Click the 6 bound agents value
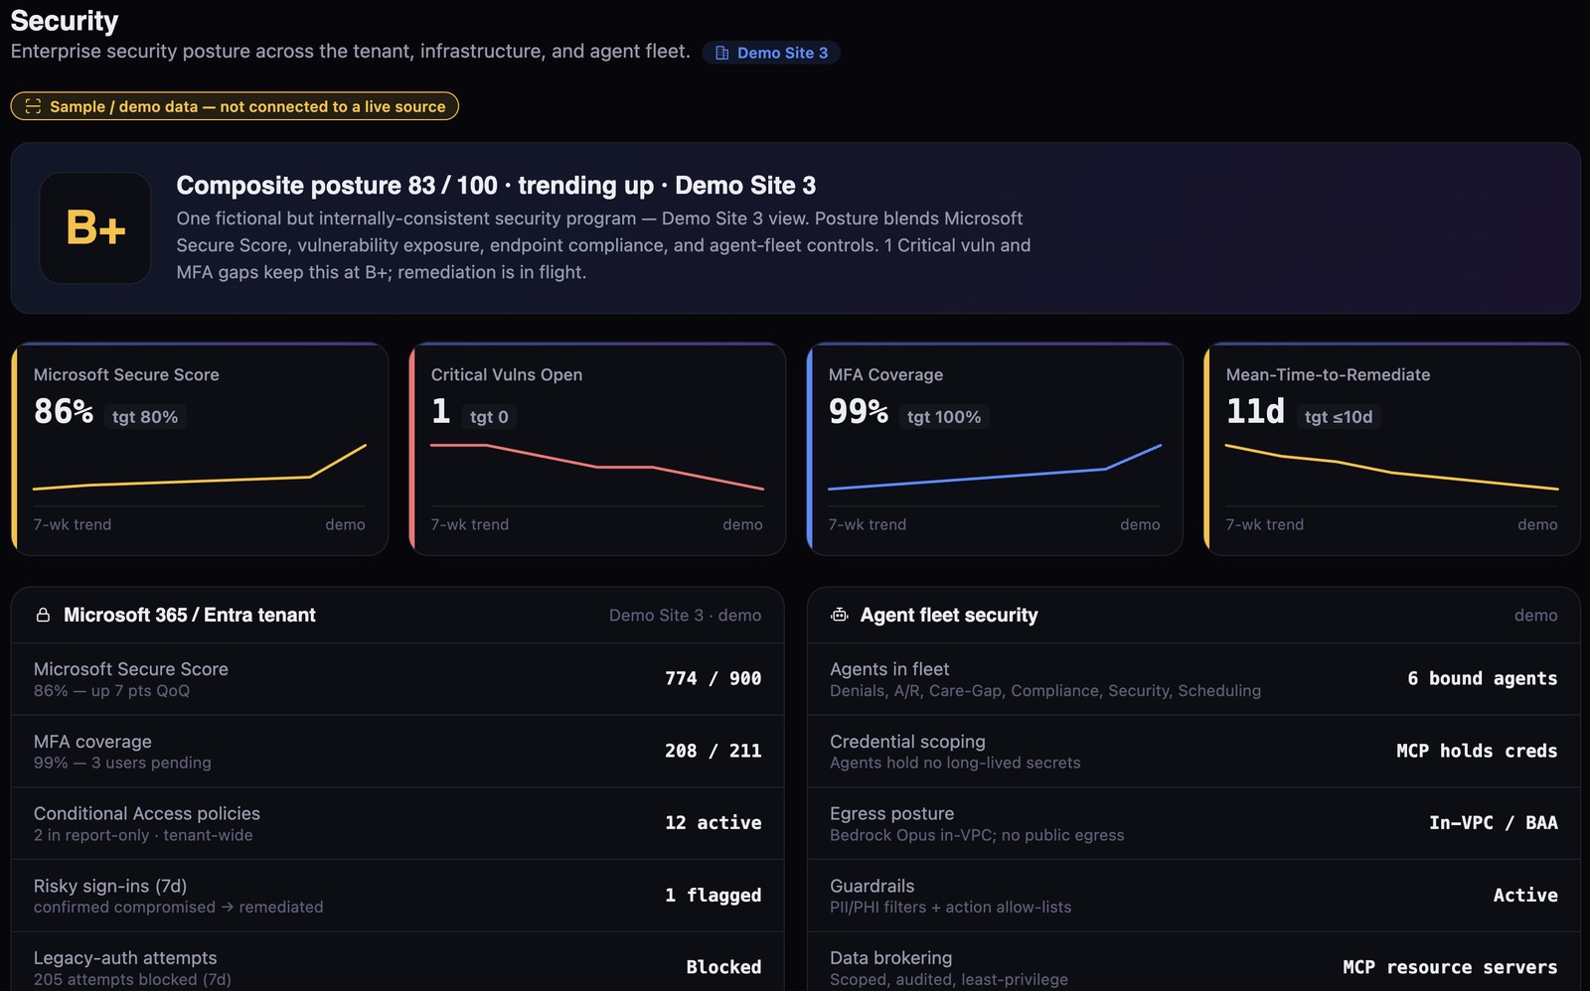This screenshot has width=1590, height=991. click(x=1483, y=678)
